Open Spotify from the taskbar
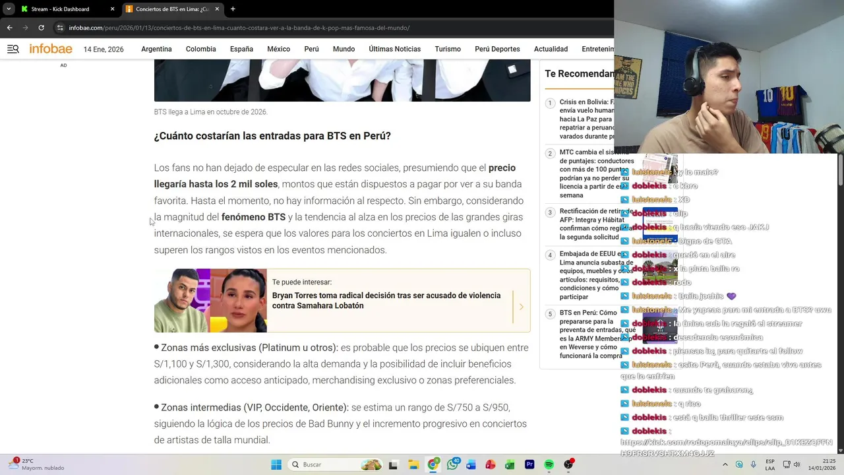The height and width of the screenshot is (475, 844). click(549, 464)
